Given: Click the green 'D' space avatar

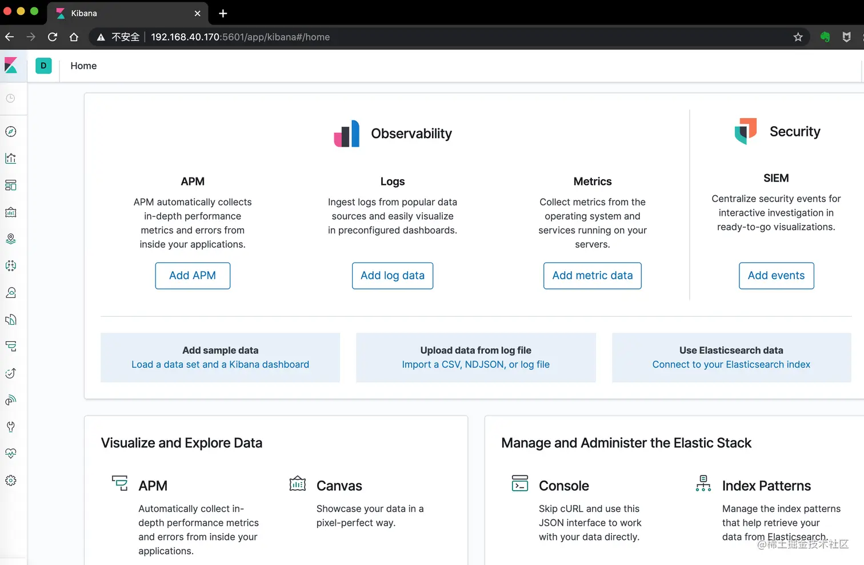Looking at the screenshot, I should pos(43,66).
